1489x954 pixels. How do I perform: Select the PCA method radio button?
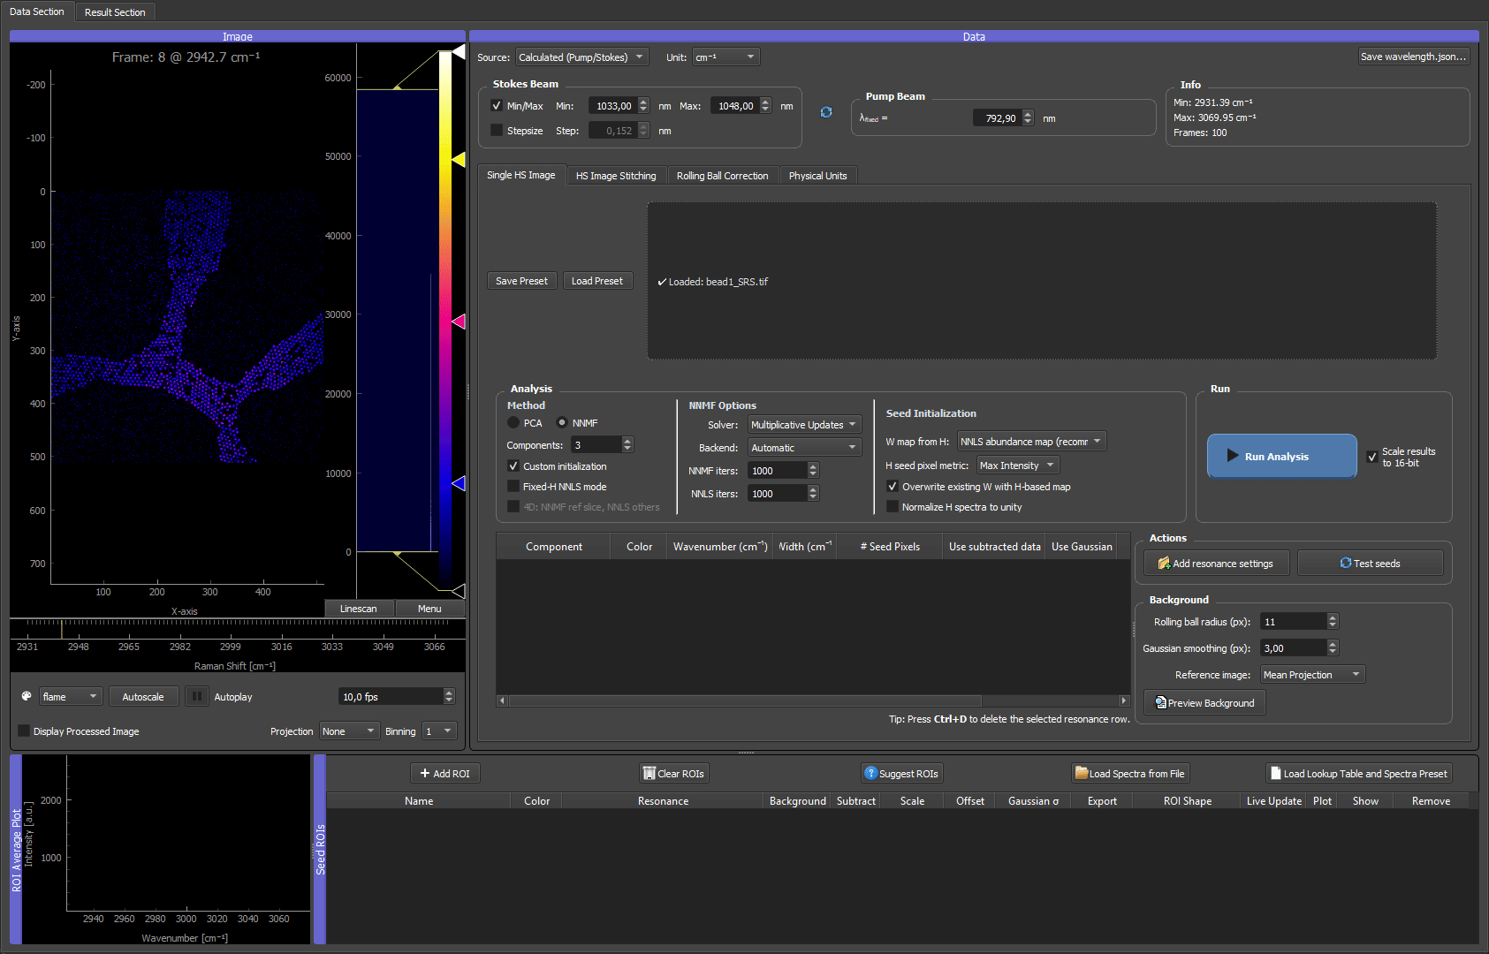click(513, 423)
